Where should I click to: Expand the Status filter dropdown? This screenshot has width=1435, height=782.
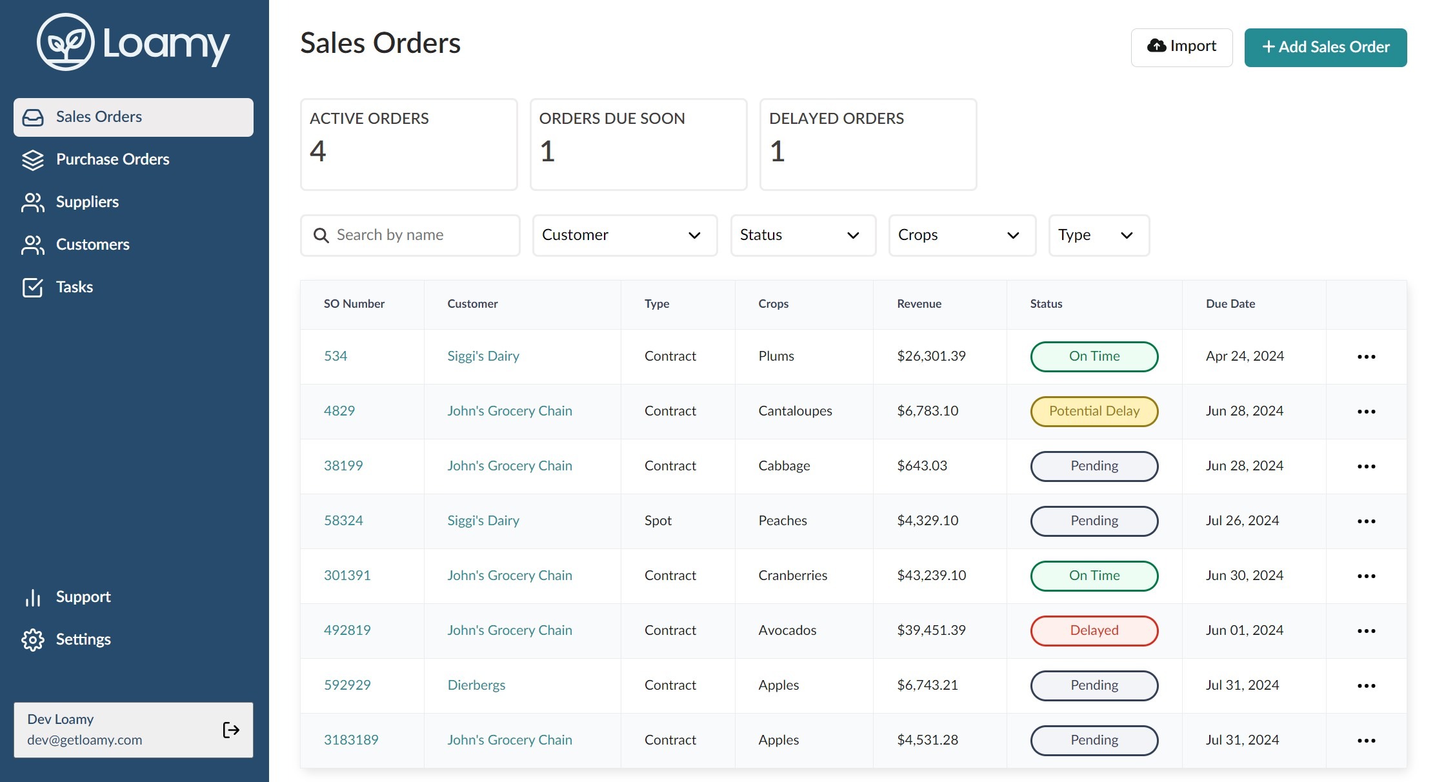pos(803,236)
